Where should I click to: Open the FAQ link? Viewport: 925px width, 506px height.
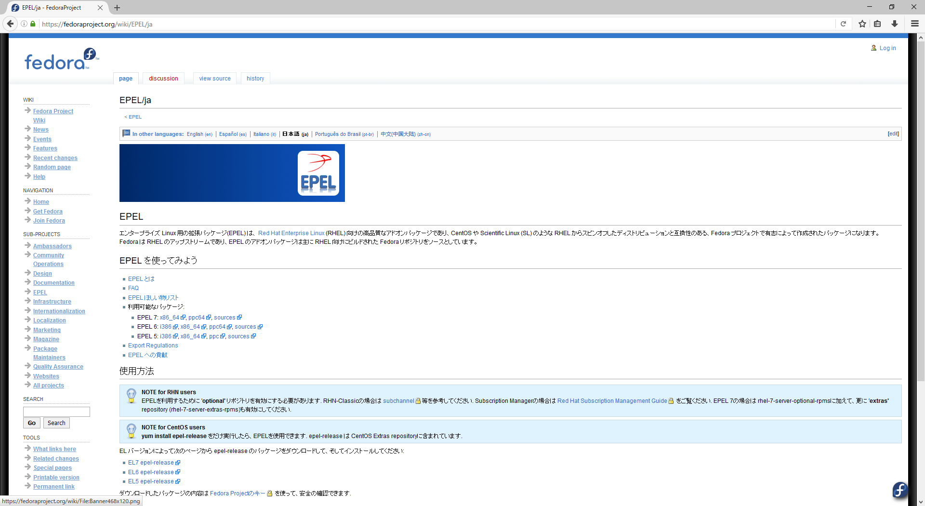133,288
